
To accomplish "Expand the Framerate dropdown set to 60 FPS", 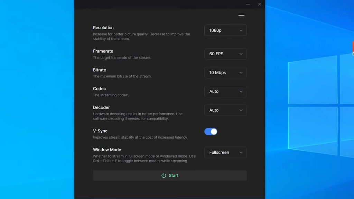I will click(225, 54).
